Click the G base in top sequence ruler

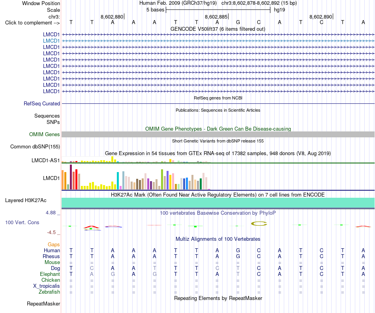click(x=238, y=22)
